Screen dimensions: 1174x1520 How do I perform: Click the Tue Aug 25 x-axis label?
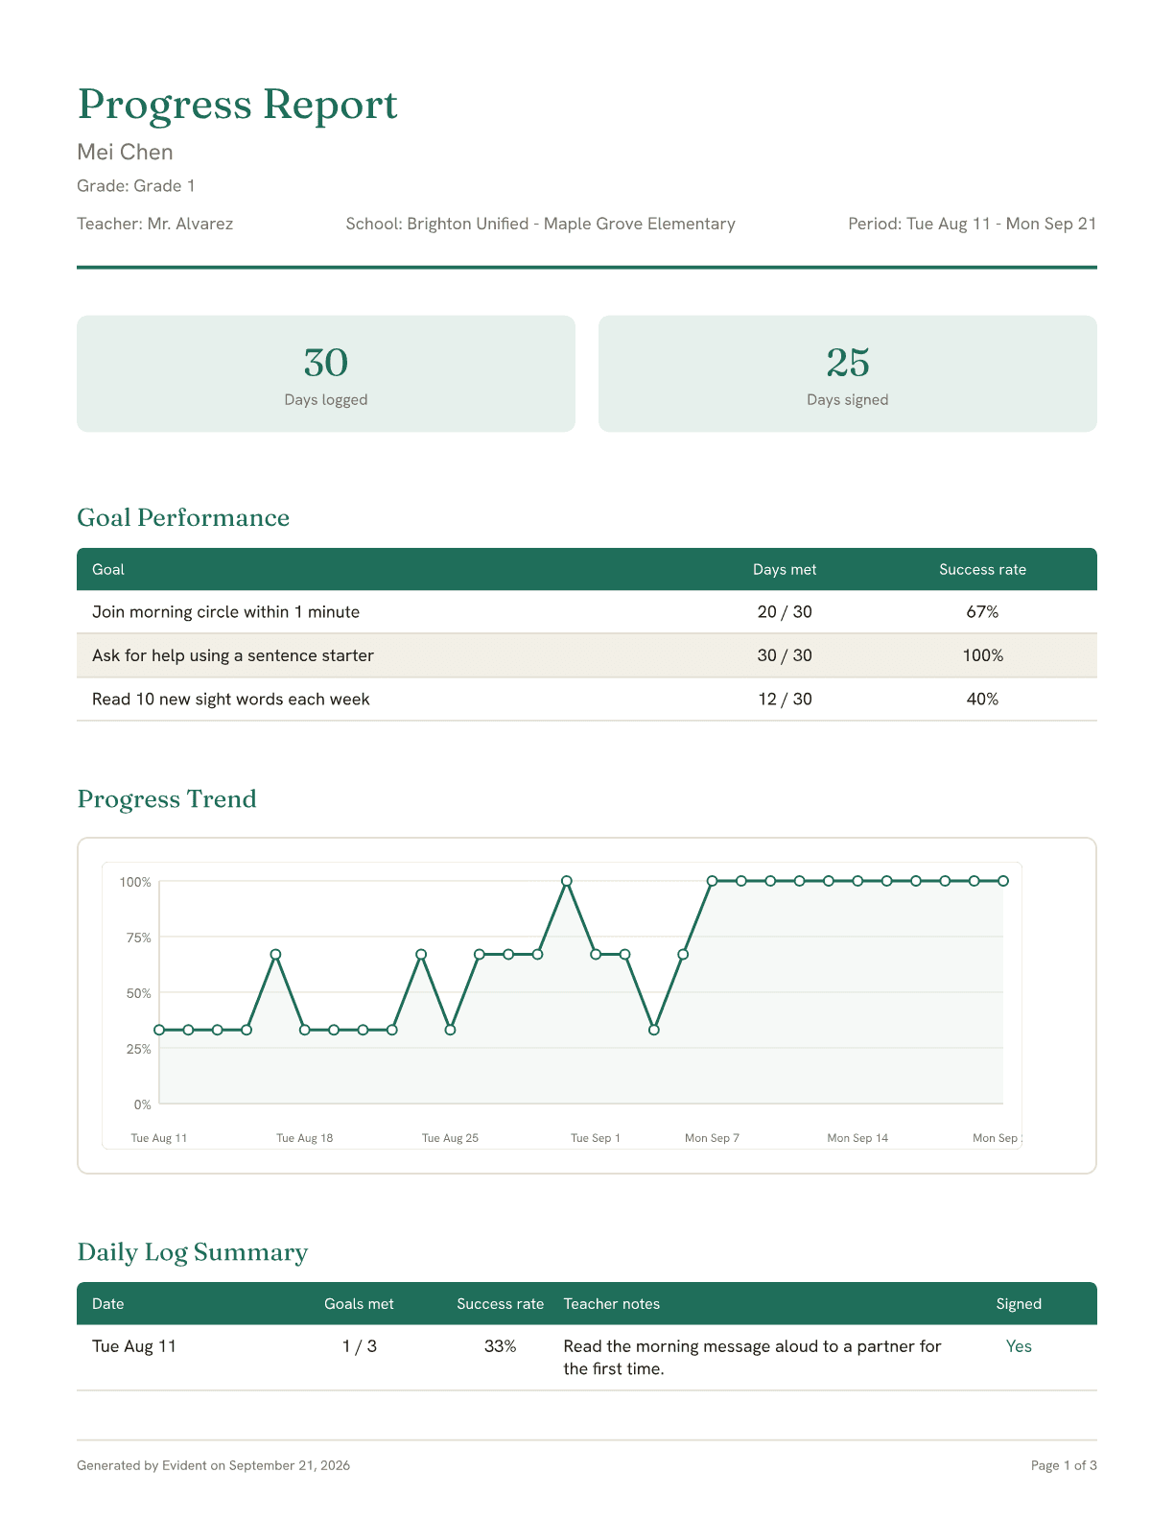point(450,1138)
